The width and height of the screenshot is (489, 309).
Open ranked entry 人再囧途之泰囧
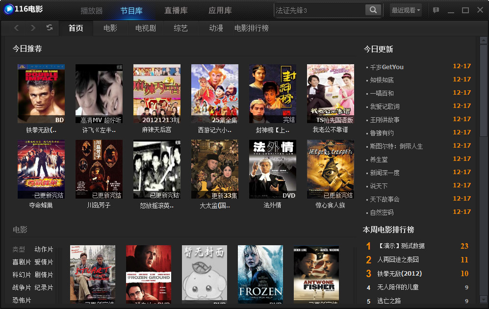[398, 259]
